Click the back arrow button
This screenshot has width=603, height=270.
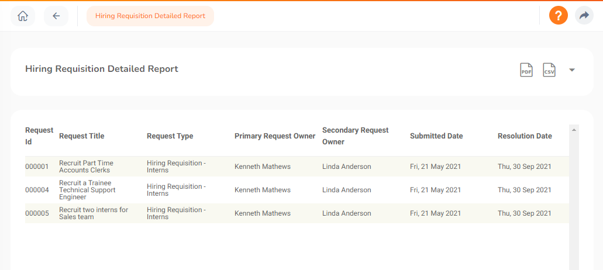tap(56, 16)
